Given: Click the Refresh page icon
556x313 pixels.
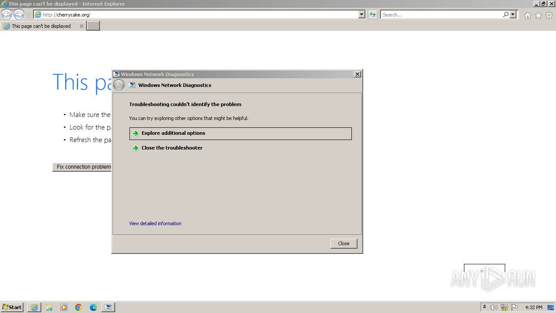Looking at the screenshot, I should [x=372, y=15].
